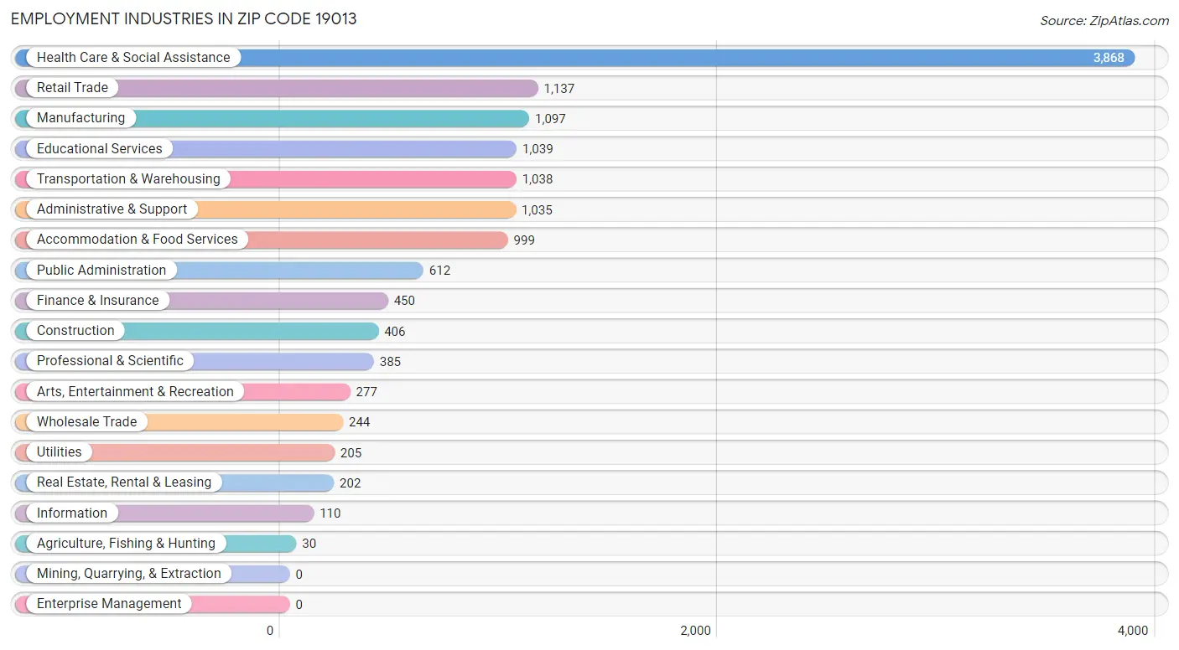This screenshot has height=650, width=1179.
Task: Click the Health Care & Social Assistance label
Action: (133, 58)
